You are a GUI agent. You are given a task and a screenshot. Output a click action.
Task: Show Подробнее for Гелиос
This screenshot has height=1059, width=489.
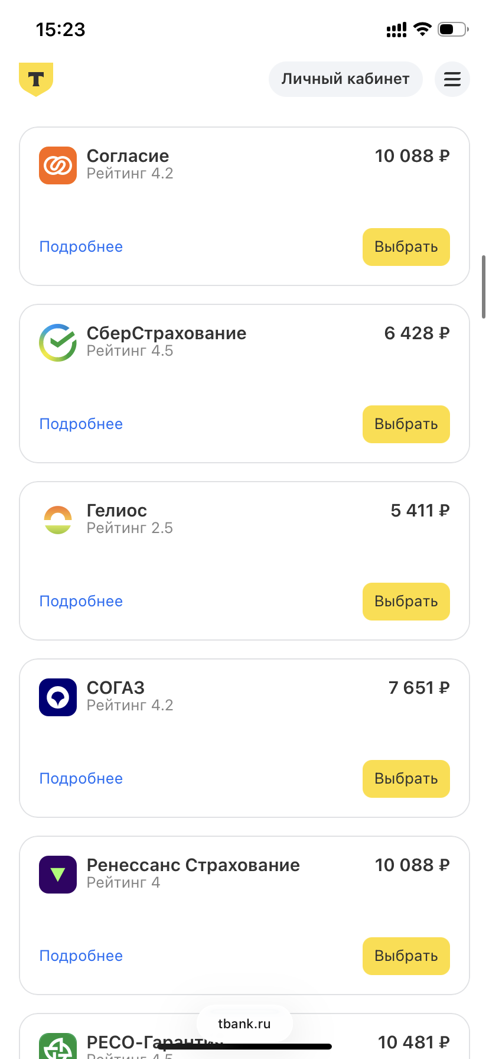(81, 602)
